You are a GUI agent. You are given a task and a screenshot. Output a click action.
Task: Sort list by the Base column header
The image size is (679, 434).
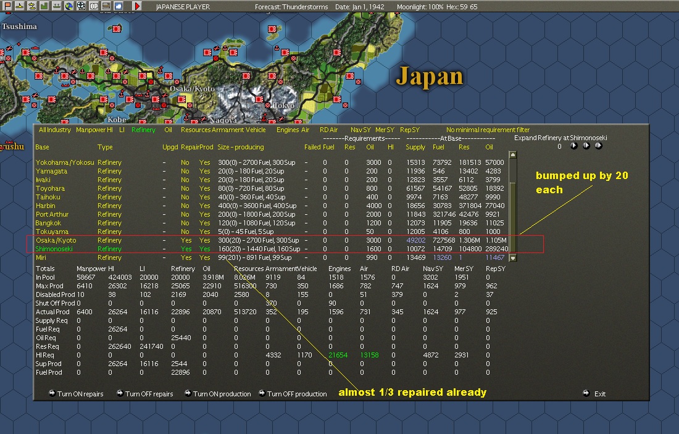pyautogui.click(x=42, y=148)
